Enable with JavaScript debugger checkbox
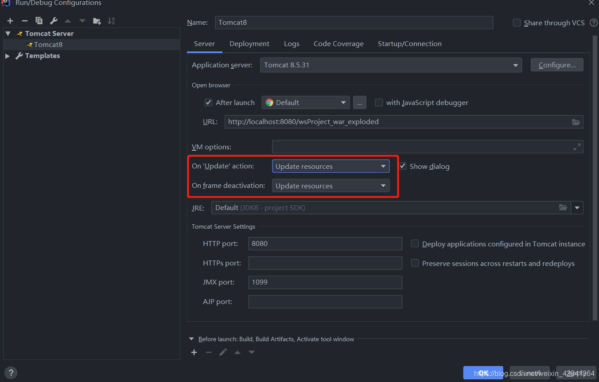 point(379,102)
